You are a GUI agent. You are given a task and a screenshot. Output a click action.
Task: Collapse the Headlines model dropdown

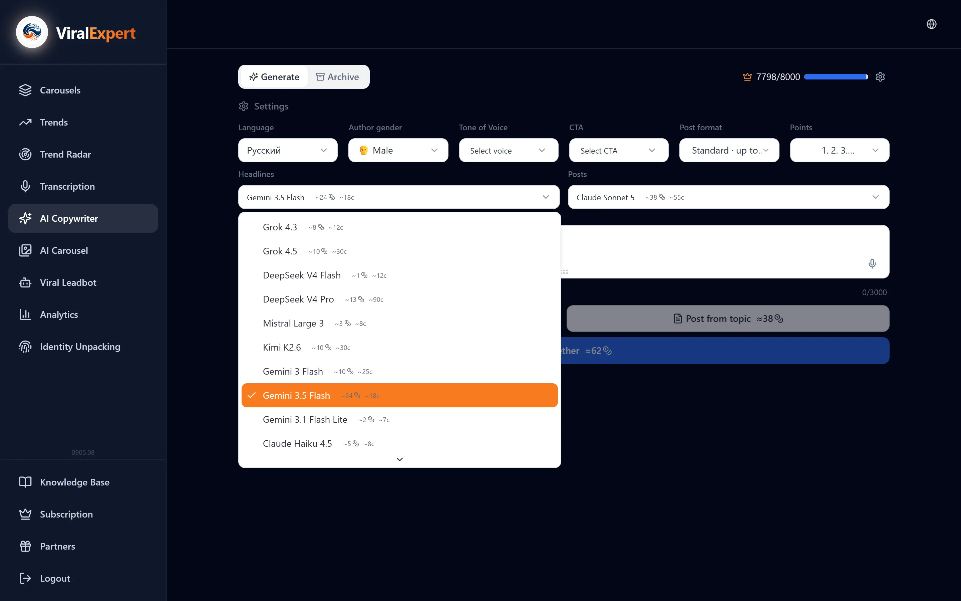click(399, 197)
